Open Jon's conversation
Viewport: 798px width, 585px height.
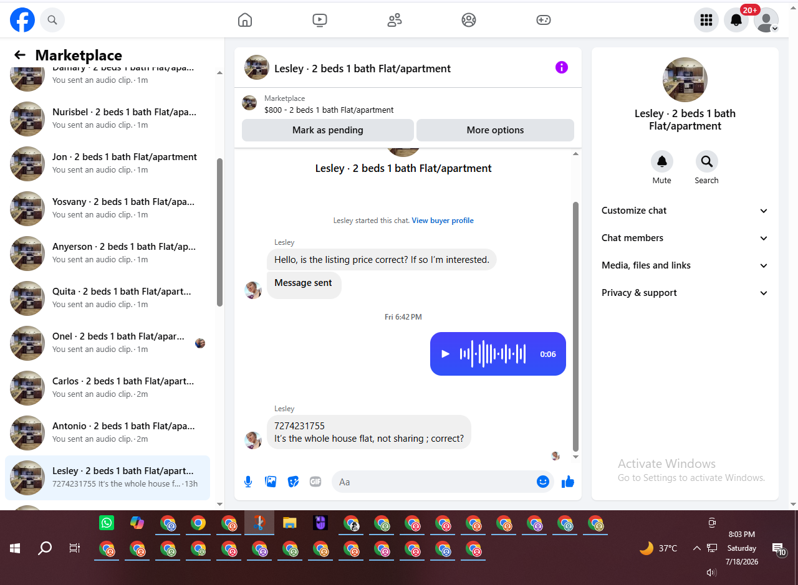[107, 163]
